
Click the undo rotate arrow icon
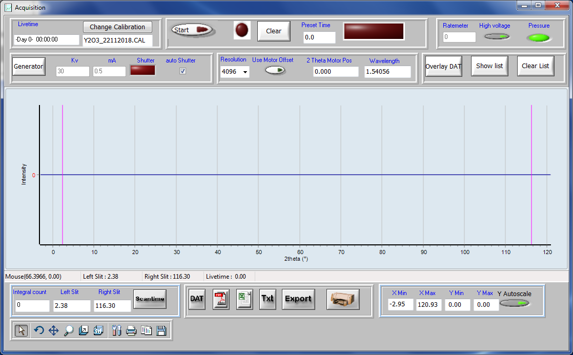[38, 330]
